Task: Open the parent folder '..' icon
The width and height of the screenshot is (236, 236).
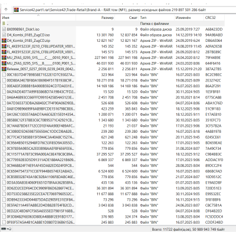Action: pyautogui.click(x=4, y=24)
